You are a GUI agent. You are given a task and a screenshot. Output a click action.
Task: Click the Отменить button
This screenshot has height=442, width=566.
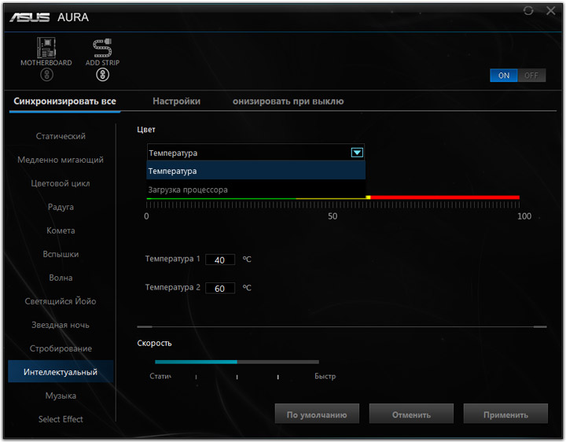tap(411, 414)
